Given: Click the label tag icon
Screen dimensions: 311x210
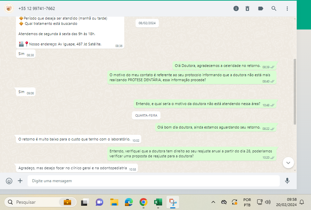Looking at the screenshot, I should point(260,9).
